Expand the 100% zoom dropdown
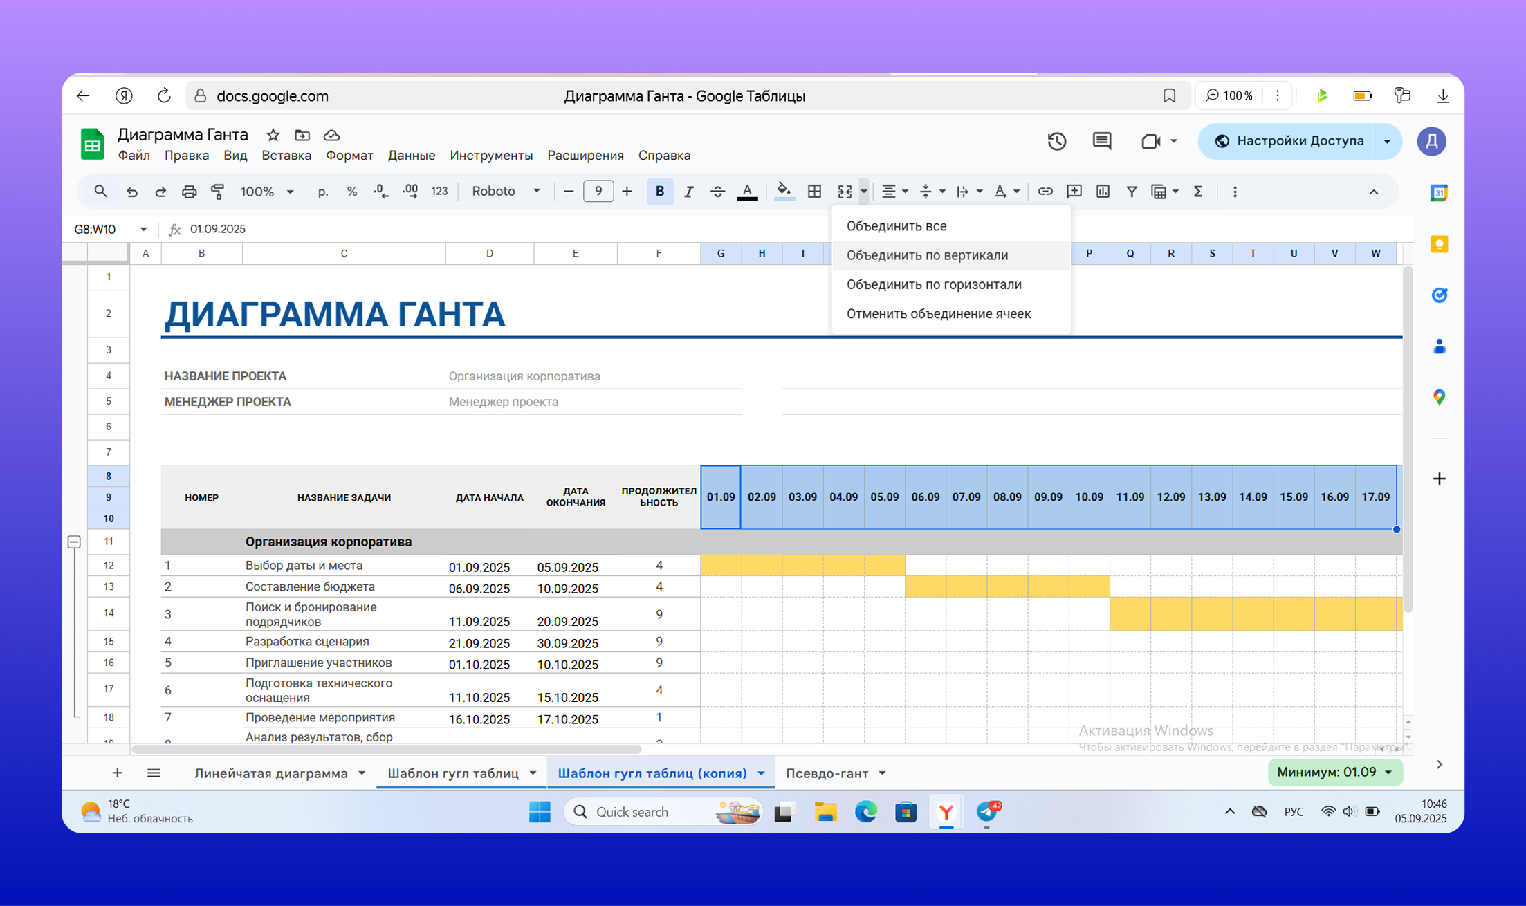1526x906 pixels. 266,192
